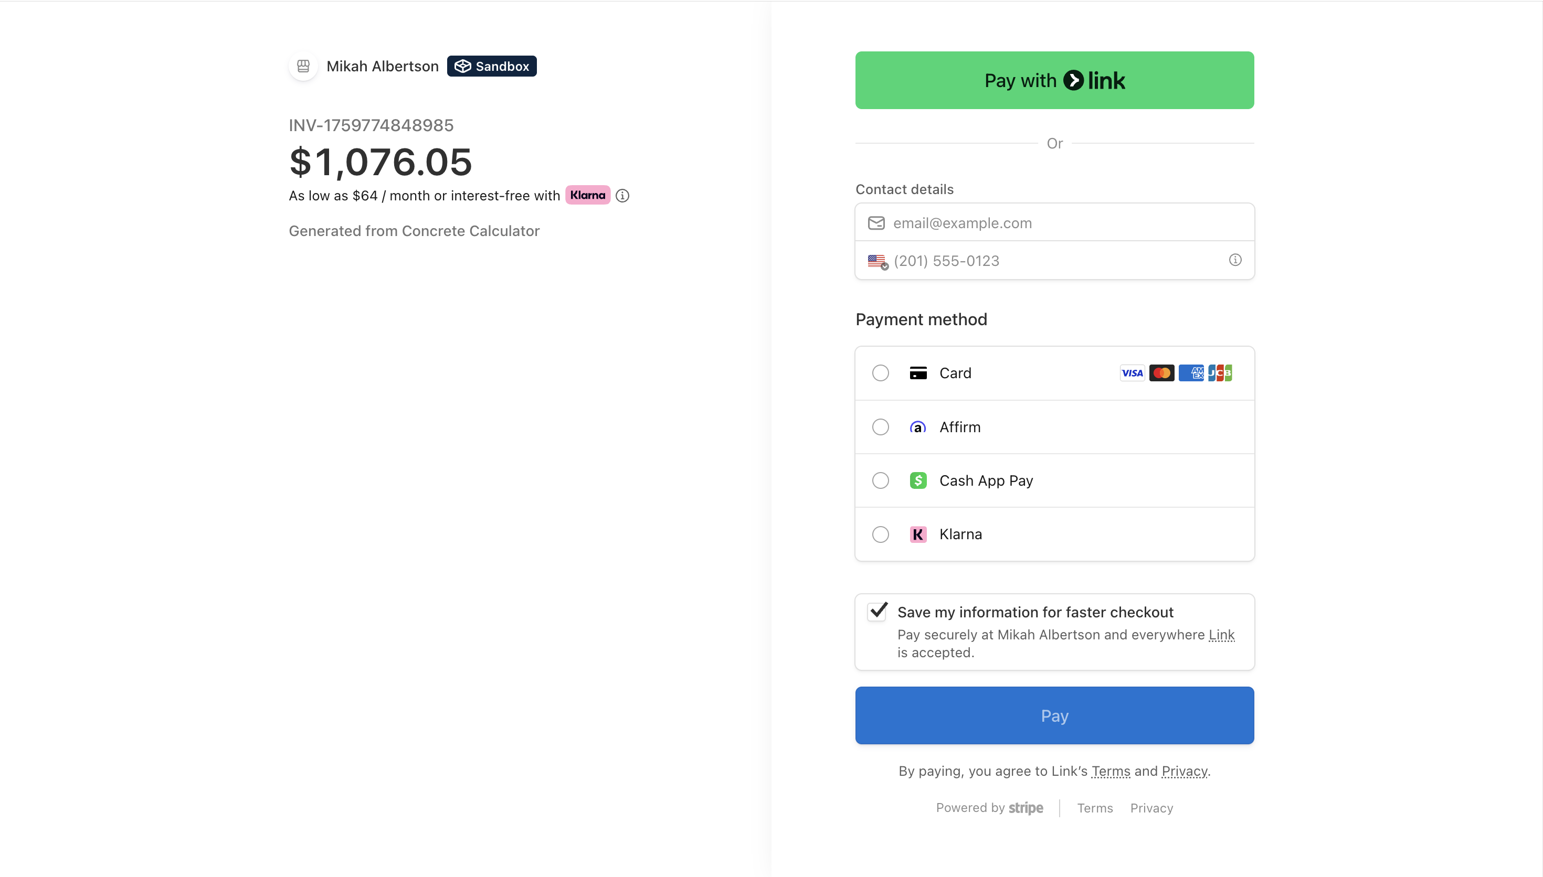Click the store icon beside Mikah Albertson
Image resolution: width=1543 pixels, height=877 pixels.
(x=303, y=66)
